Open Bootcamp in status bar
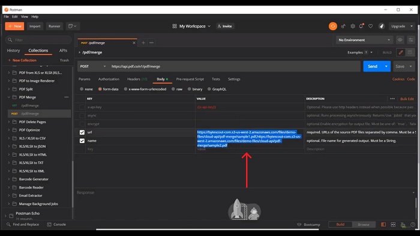This screenshot has height=236, width=420. click(308, 225)
